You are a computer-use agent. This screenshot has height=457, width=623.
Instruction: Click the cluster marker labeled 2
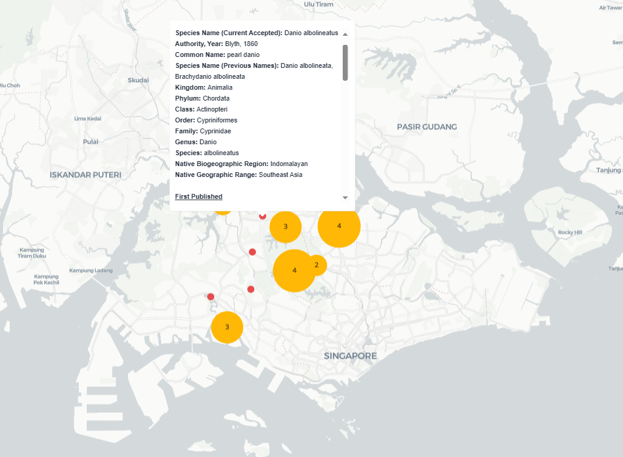click(x=316, y=265)
